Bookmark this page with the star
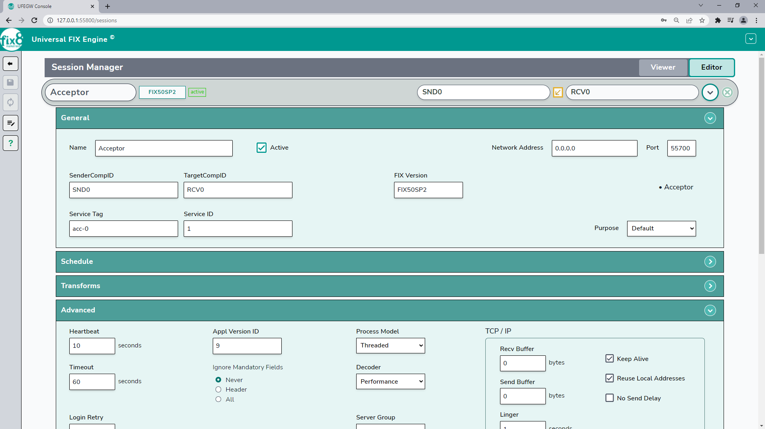This screenshot has width=765, height=429. click(x=702, y=20)
